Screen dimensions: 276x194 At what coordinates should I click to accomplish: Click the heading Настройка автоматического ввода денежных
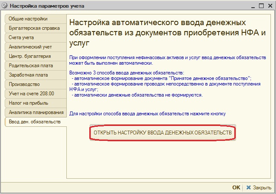pyautogui.click(x=157, y=23)
